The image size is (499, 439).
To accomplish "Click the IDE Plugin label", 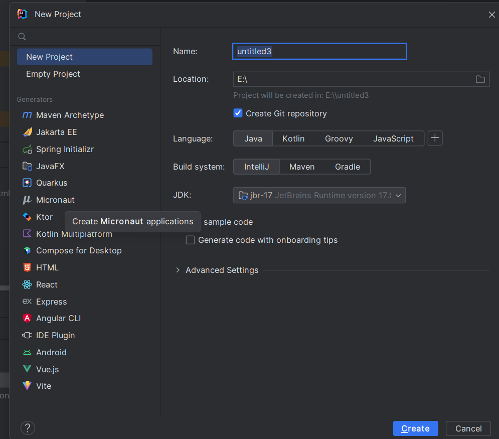I will tap(55, 335).
